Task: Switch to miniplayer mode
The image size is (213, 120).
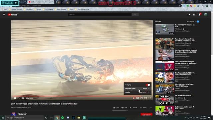Action: [137, 98]
